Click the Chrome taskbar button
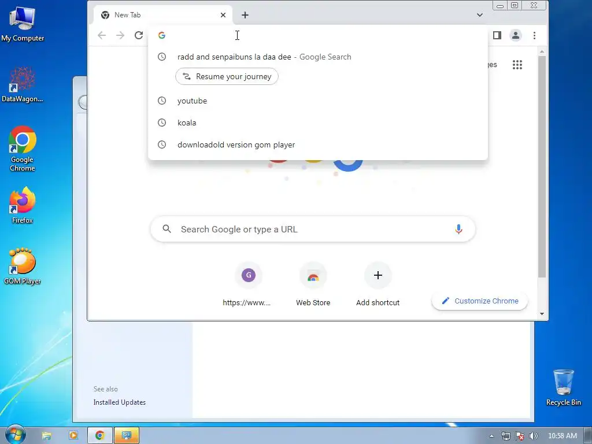Image resolution: width=592 pixels, height=444 pixels. [x=100, y=435]
